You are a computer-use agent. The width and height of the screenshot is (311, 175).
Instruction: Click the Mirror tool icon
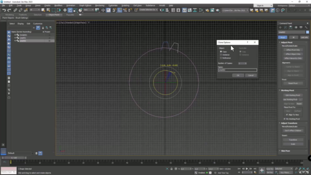pos(162,10)
